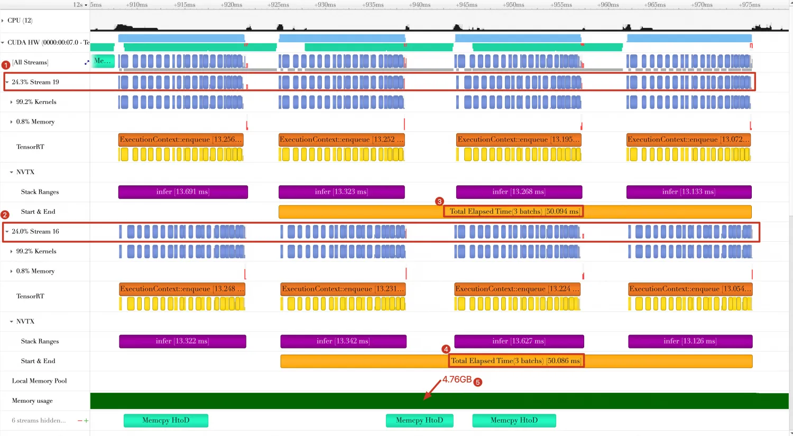Select the infer [13.322 ms] range
The height and width of the screenshot is (436, 793).
click(x=182, y=342)
